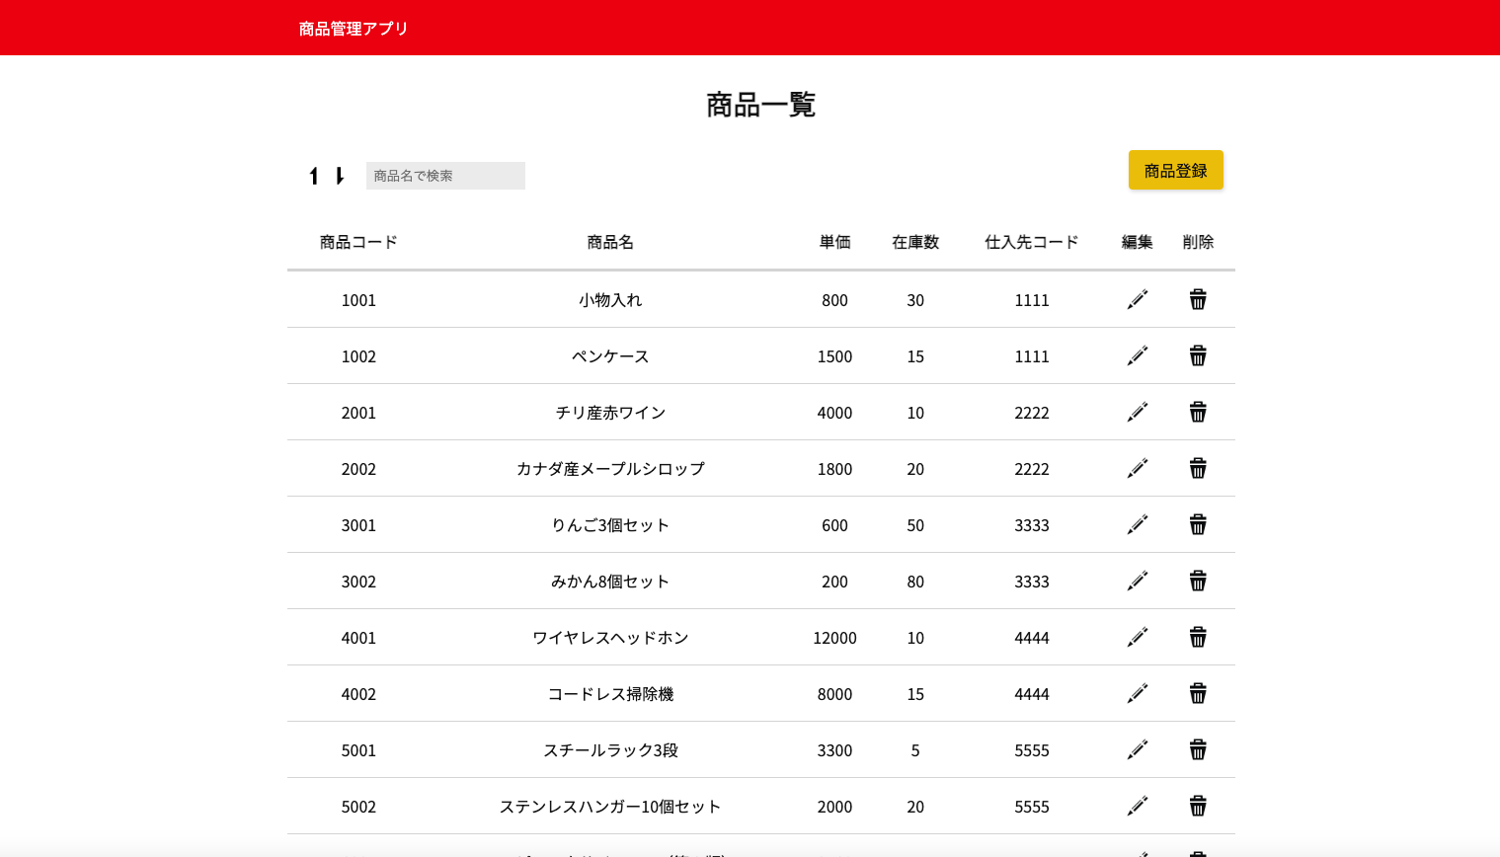
Task: Edit product 1001 小物入れ with pencil icon
Action: point(1138,299)
